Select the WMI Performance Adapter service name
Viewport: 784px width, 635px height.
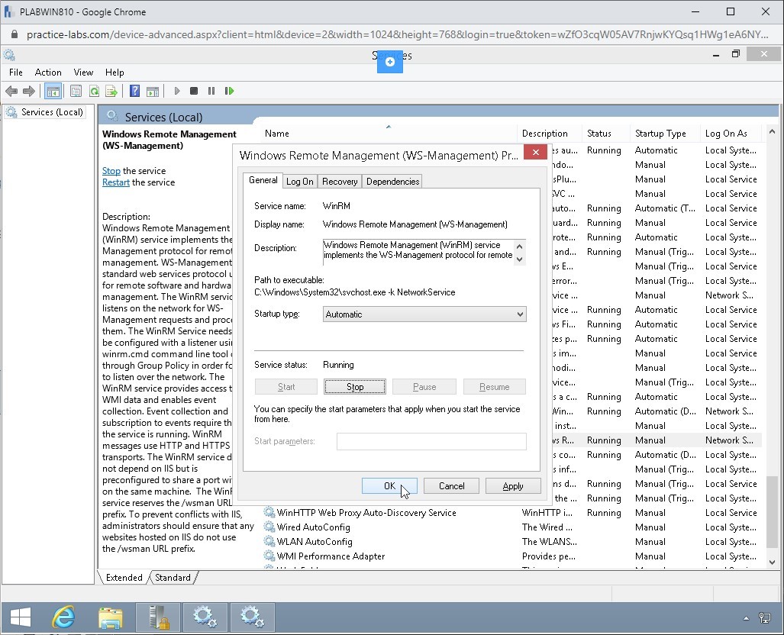point(331,556)
